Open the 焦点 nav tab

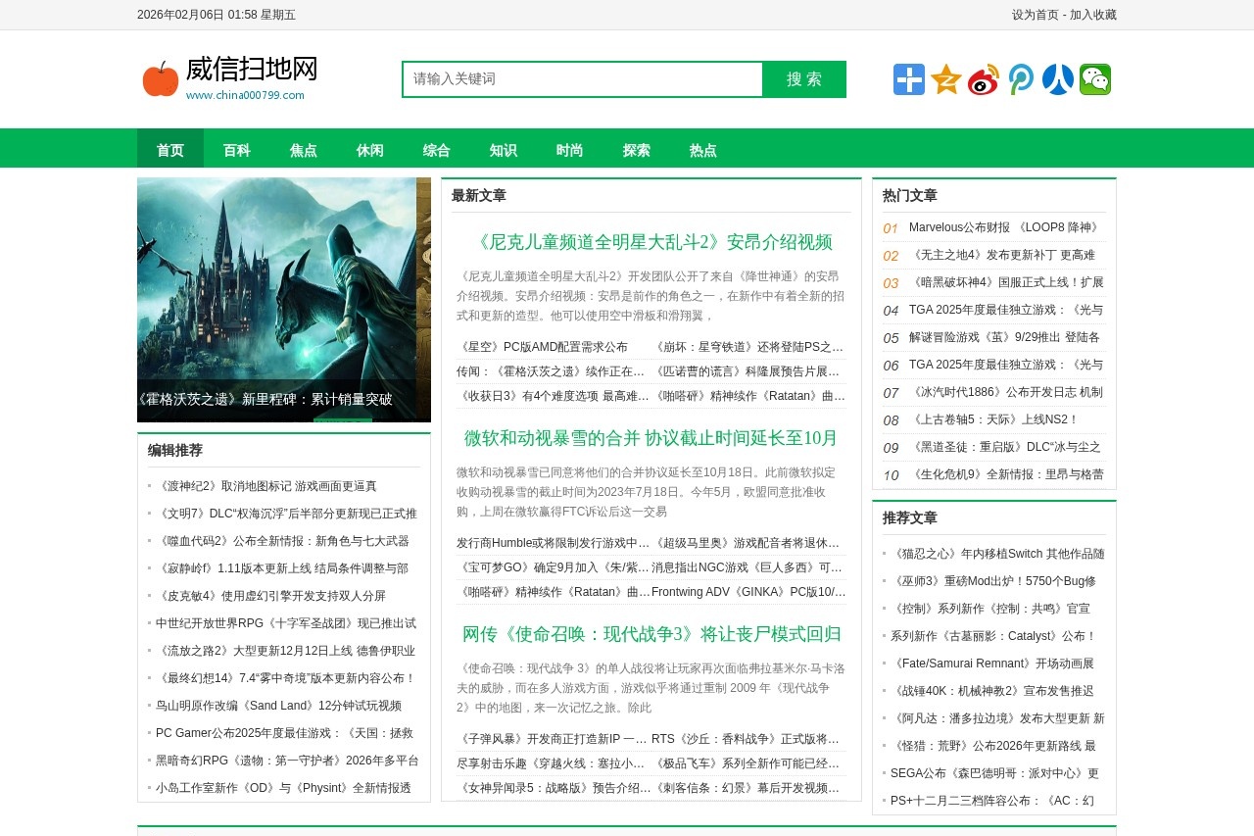[304, 150]
